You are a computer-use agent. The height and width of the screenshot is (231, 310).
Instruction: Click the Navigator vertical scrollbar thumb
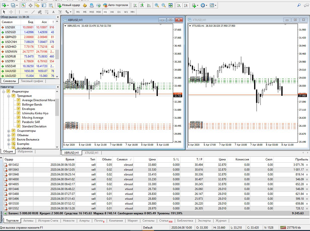pos(57,107)
